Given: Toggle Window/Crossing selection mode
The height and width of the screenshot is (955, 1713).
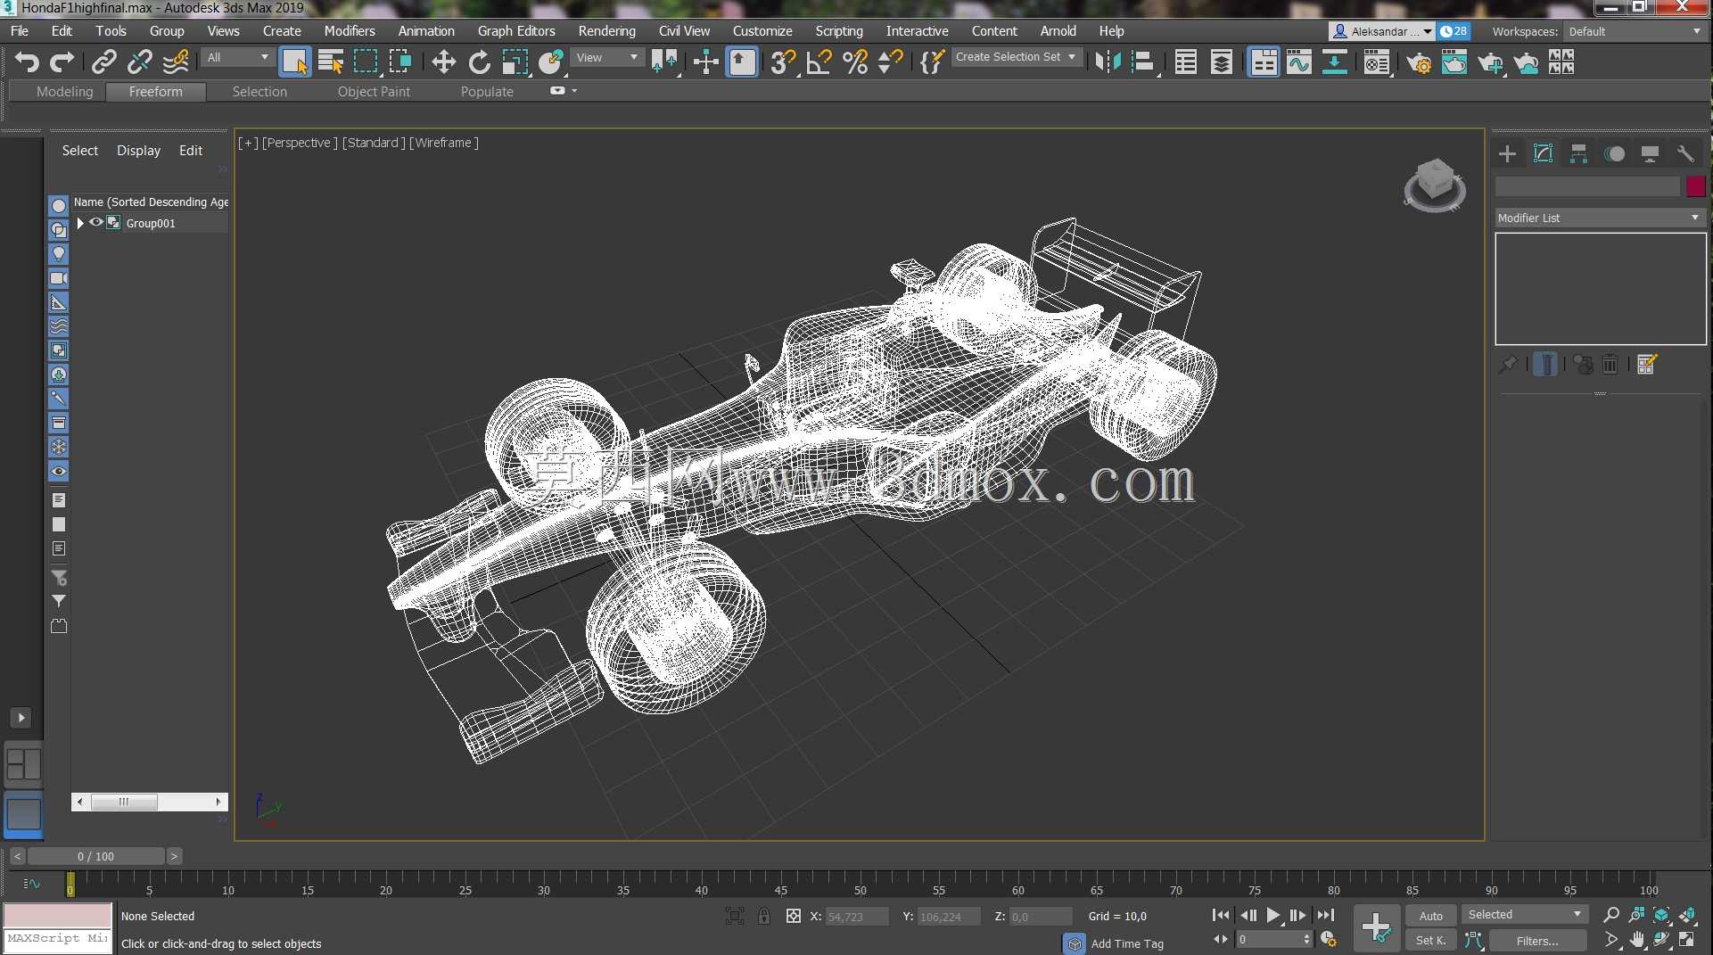Looking at the screenshot, I should 401,62.
